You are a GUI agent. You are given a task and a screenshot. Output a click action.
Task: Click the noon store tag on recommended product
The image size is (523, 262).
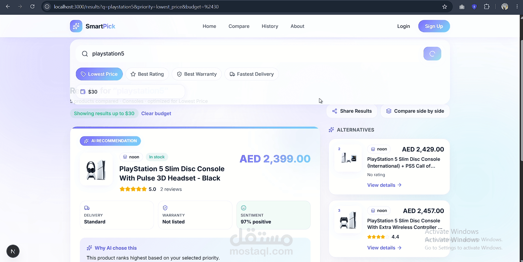pos(131,157)
